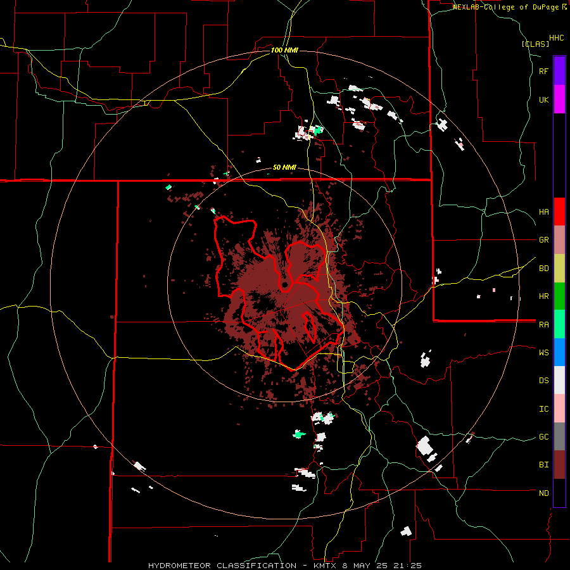Click the HHC product label
Screen dimensions: 570x570
[556, 38]
